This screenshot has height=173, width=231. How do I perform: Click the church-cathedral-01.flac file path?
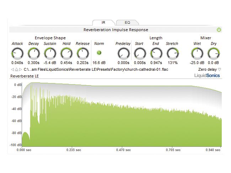[x=96, y=69]
